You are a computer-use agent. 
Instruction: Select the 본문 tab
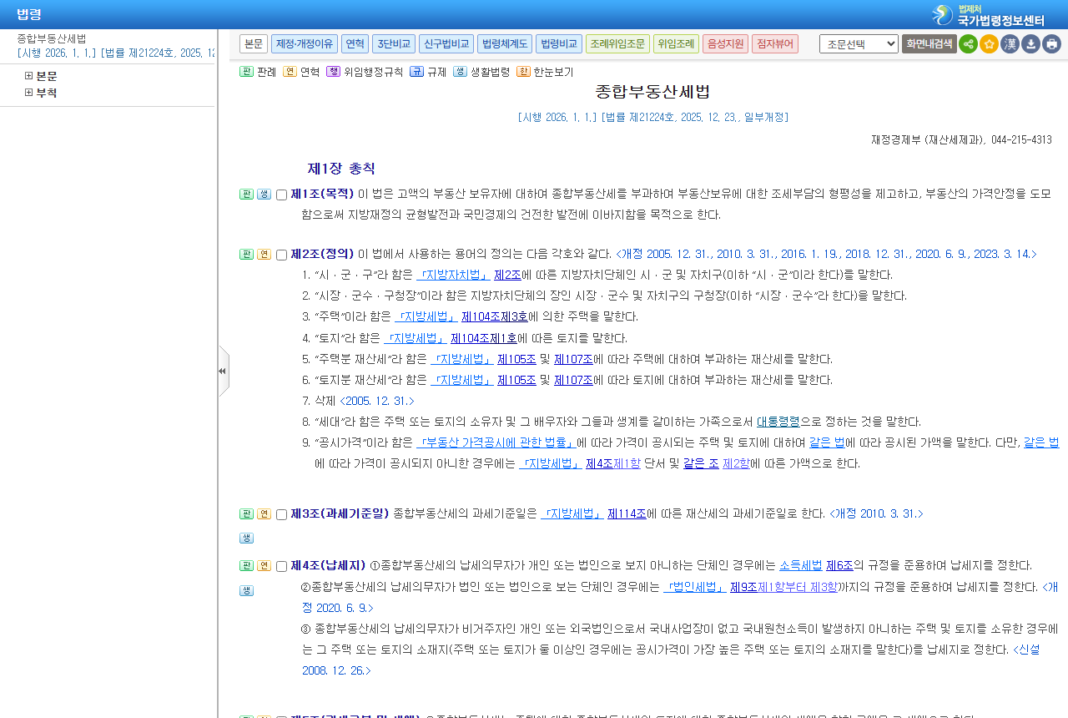[x=254, y=44]
